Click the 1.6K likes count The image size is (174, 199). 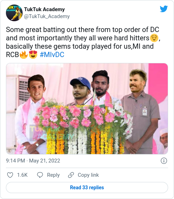click(22, 175)
